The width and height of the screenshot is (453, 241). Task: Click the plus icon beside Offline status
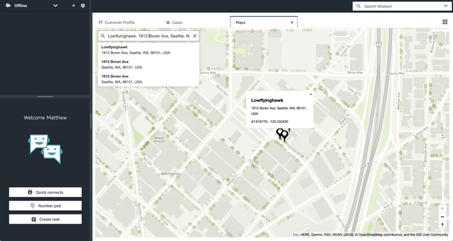(74, 6)
